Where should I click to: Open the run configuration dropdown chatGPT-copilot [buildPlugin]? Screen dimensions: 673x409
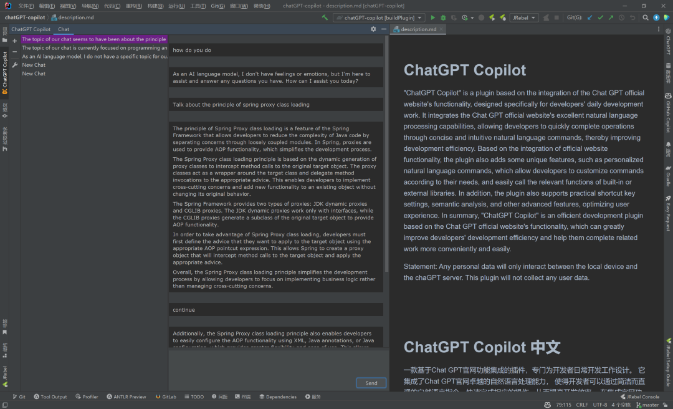pos(380,17)
